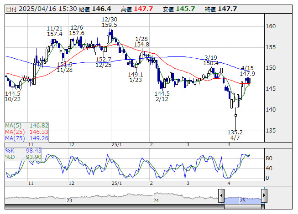Click the 3/19 150.4 label
The image size is (298, 214).
click(211, 60)
